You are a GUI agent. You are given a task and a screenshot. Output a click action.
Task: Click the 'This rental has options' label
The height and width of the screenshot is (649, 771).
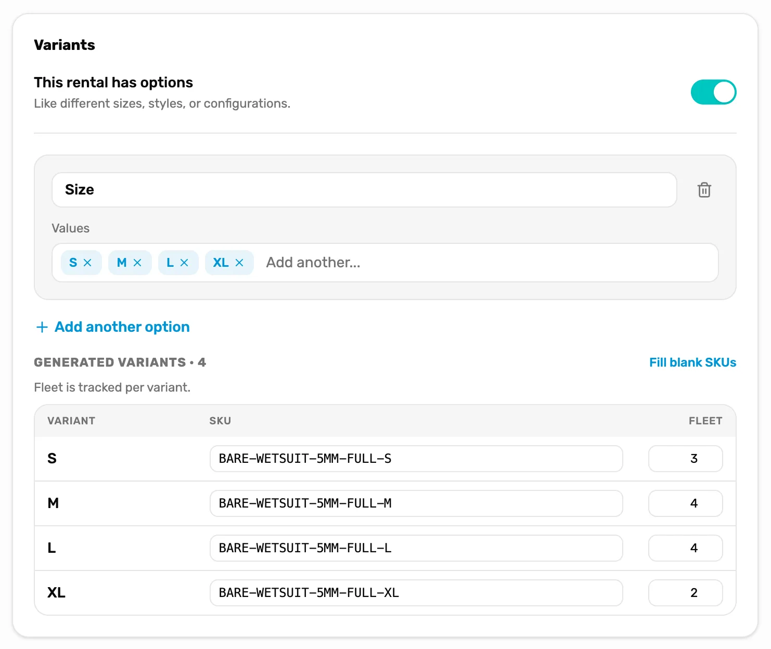coord(113,83)
